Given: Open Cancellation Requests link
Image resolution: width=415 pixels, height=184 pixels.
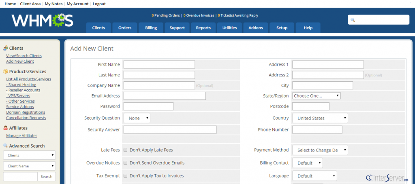Looking at the screenshot, I should point(26,118).
